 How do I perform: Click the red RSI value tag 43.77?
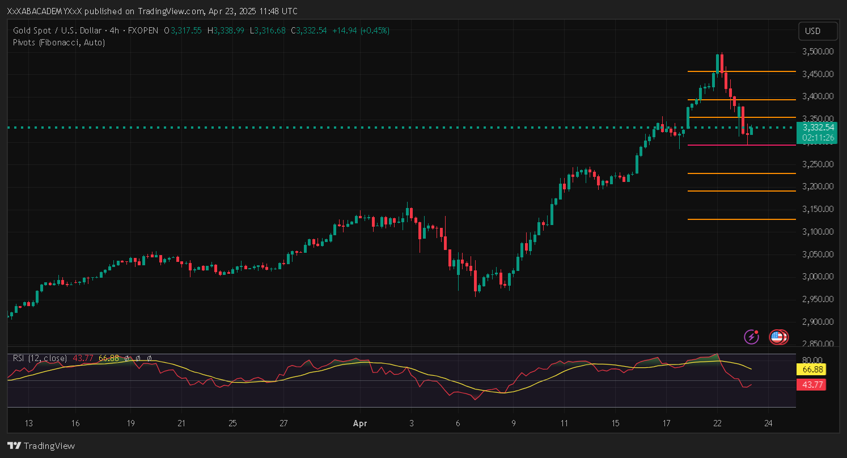tap(811, 385)
